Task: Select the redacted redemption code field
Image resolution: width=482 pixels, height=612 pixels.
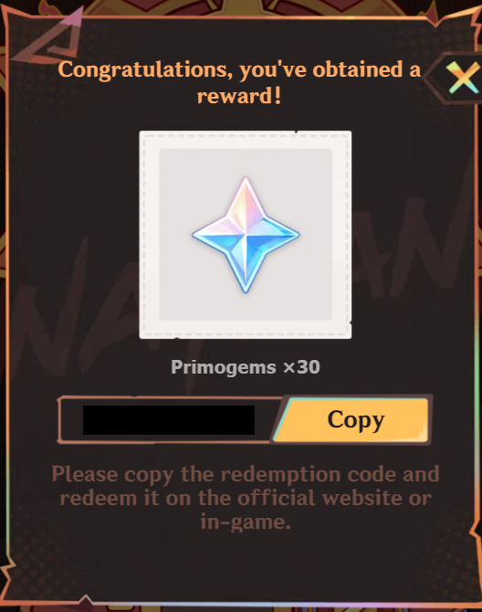Action: pos(169,420)
